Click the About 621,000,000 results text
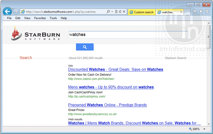 point(86,58)
